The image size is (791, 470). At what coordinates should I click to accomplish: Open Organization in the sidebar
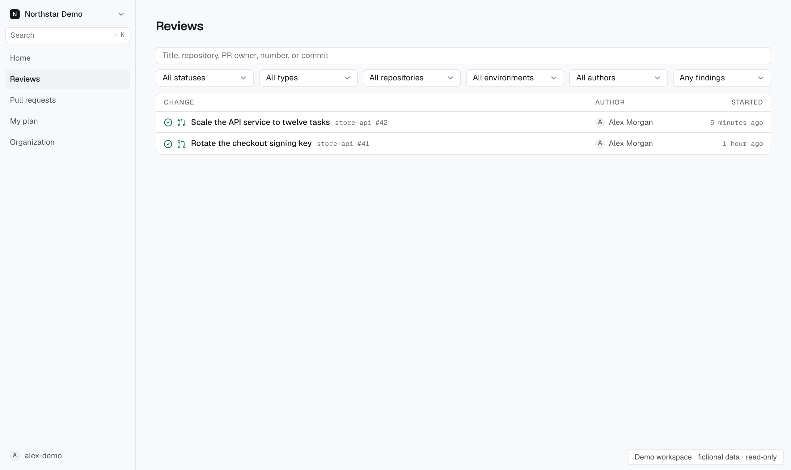67,142
